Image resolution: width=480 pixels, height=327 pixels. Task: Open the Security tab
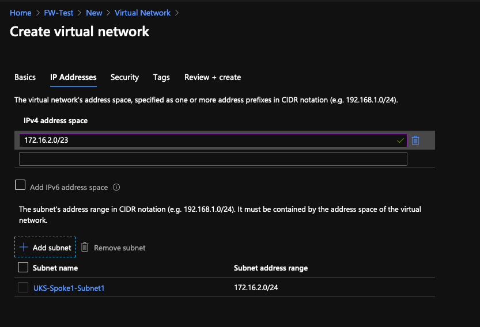pos(124,77)
